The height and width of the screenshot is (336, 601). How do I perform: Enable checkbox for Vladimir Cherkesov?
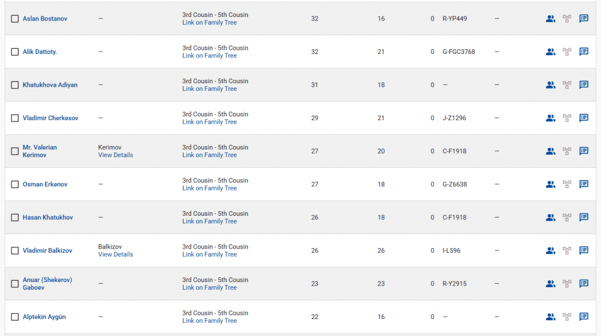15,118
